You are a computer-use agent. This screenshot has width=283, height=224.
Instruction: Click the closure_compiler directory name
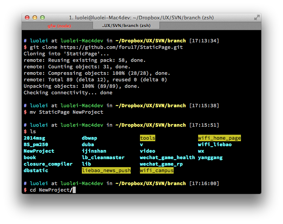point(48,164)
